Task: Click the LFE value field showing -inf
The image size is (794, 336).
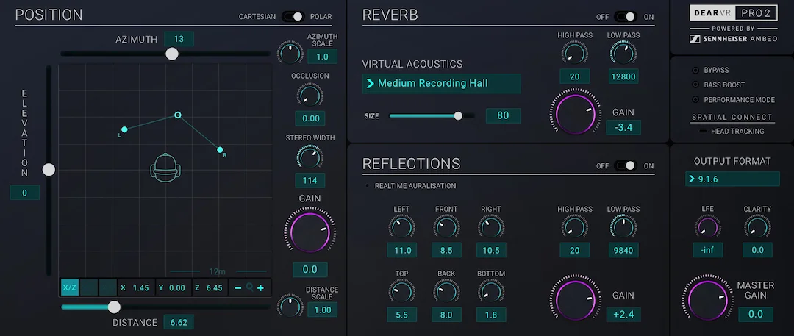Action: click(707, 250)
